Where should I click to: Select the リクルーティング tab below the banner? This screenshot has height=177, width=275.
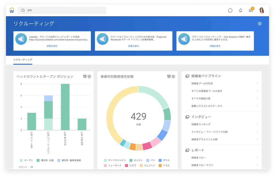[x=23, y=60]
